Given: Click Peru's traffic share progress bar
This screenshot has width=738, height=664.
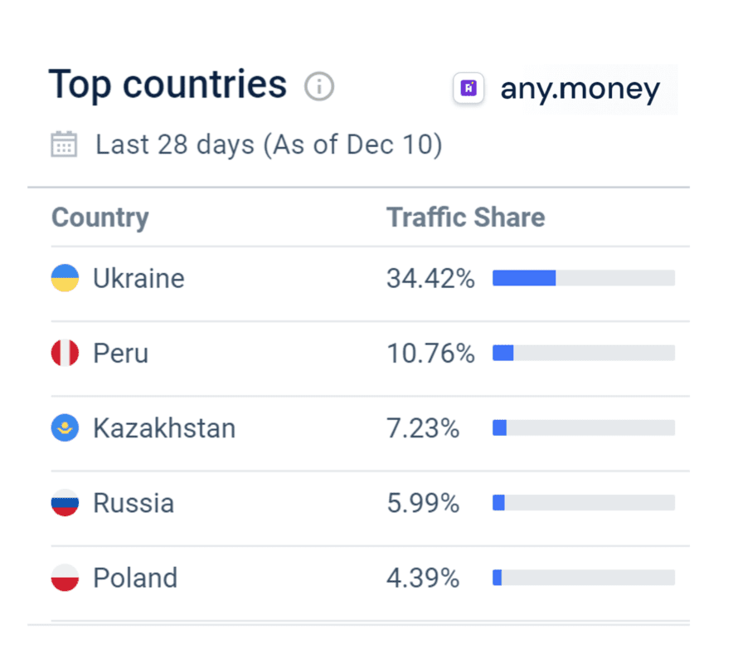Looking at the screenshot, I should 583,354.
